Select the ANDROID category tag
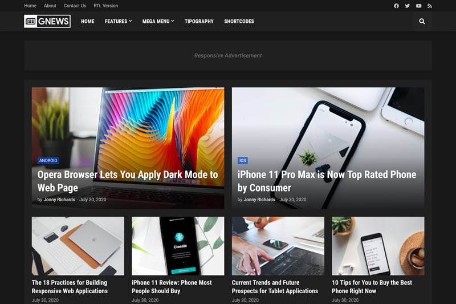This screenshot has width=456, height=304. (x=48, y=160)
